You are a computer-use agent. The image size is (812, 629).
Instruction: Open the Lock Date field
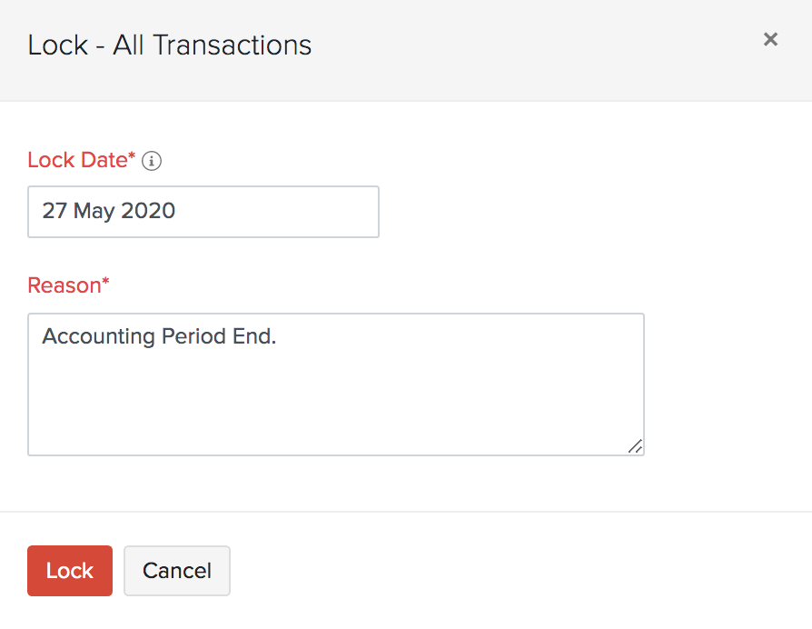(x=203, y=212)
